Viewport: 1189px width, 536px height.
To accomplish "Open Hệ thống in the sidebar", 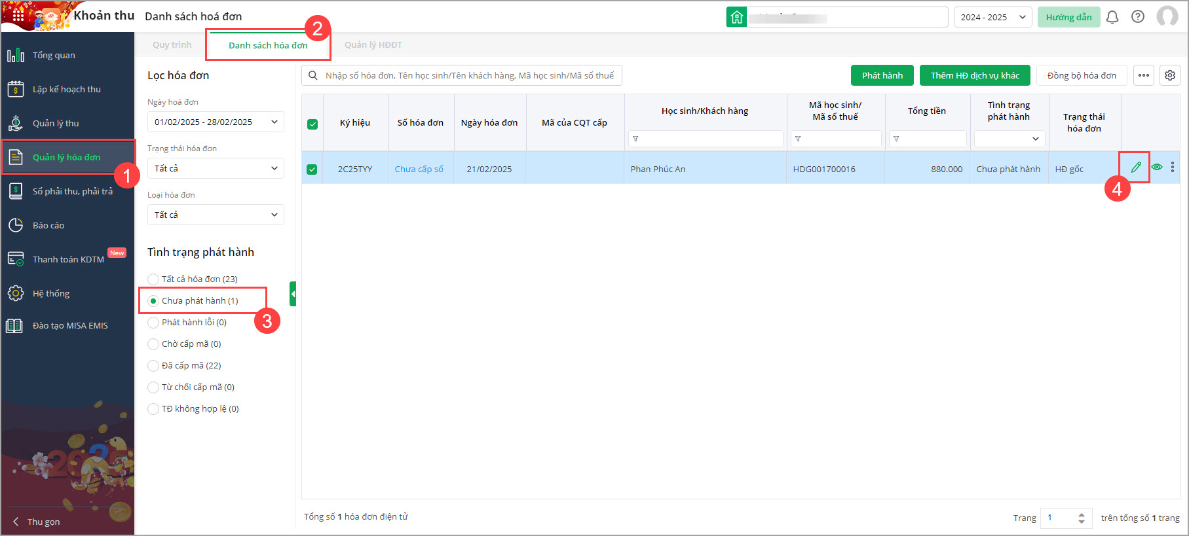I will [x=68, y=293].
